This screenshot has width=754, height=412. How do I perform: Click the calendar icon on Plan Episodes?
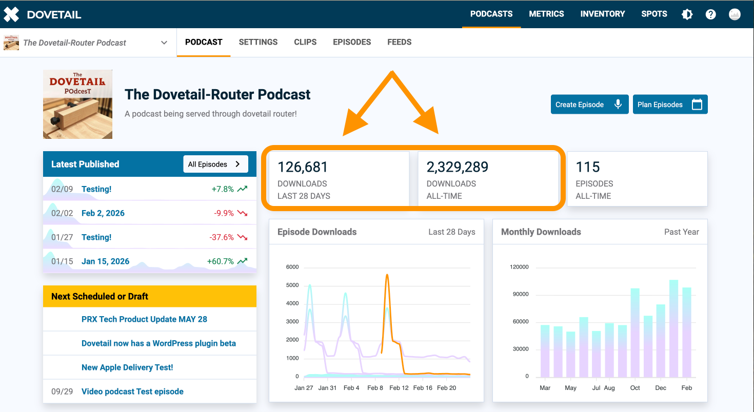[697, 105]
